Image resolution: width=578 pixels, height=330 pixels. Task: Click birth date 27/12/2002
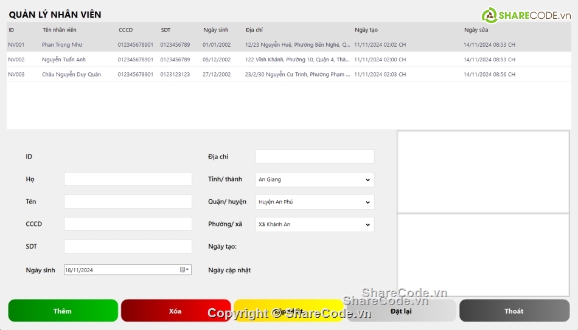pyautogui.click(x=217, y=74)
